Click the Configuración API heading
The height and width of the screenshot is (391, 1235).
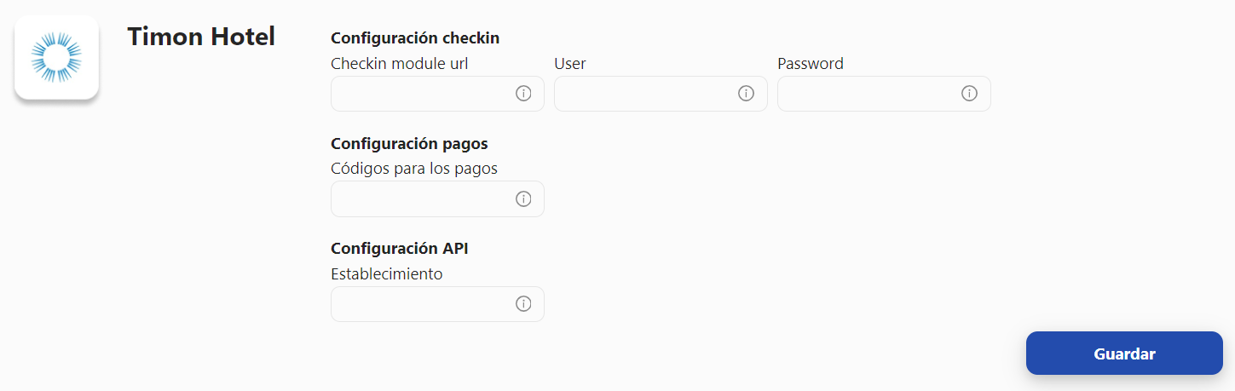[400, 249]
